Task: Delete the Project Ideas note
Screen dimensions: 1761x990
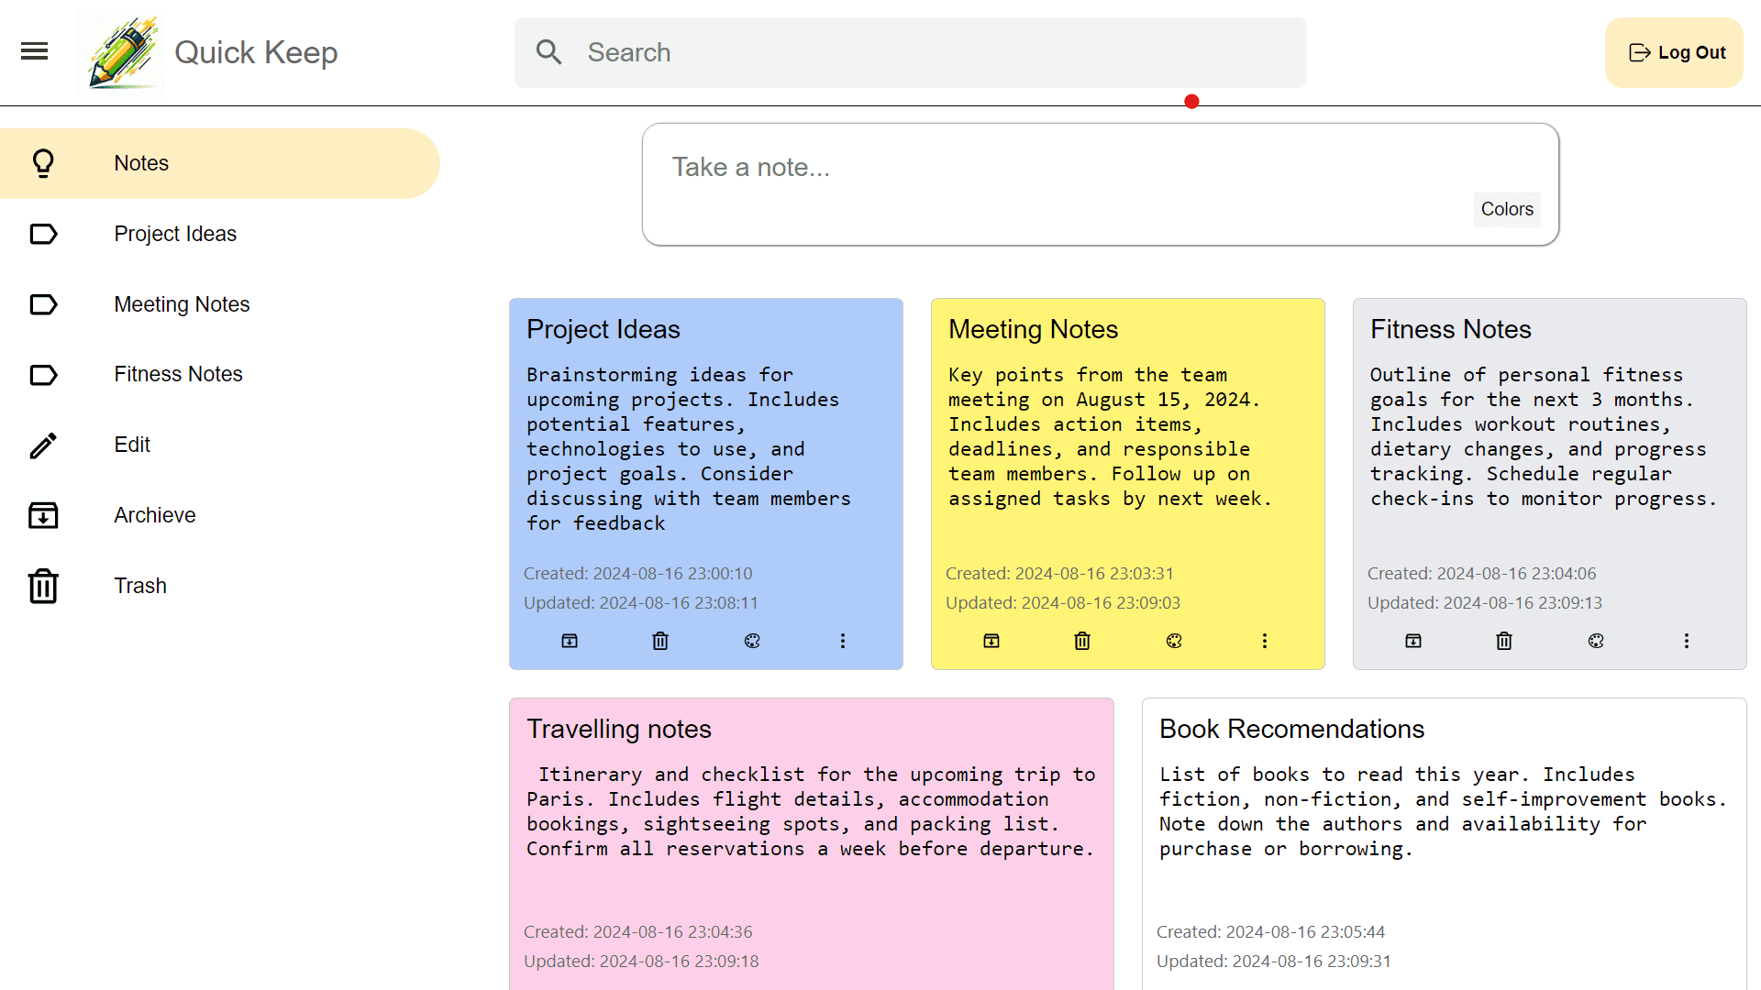Action: (x=660, y=641)
